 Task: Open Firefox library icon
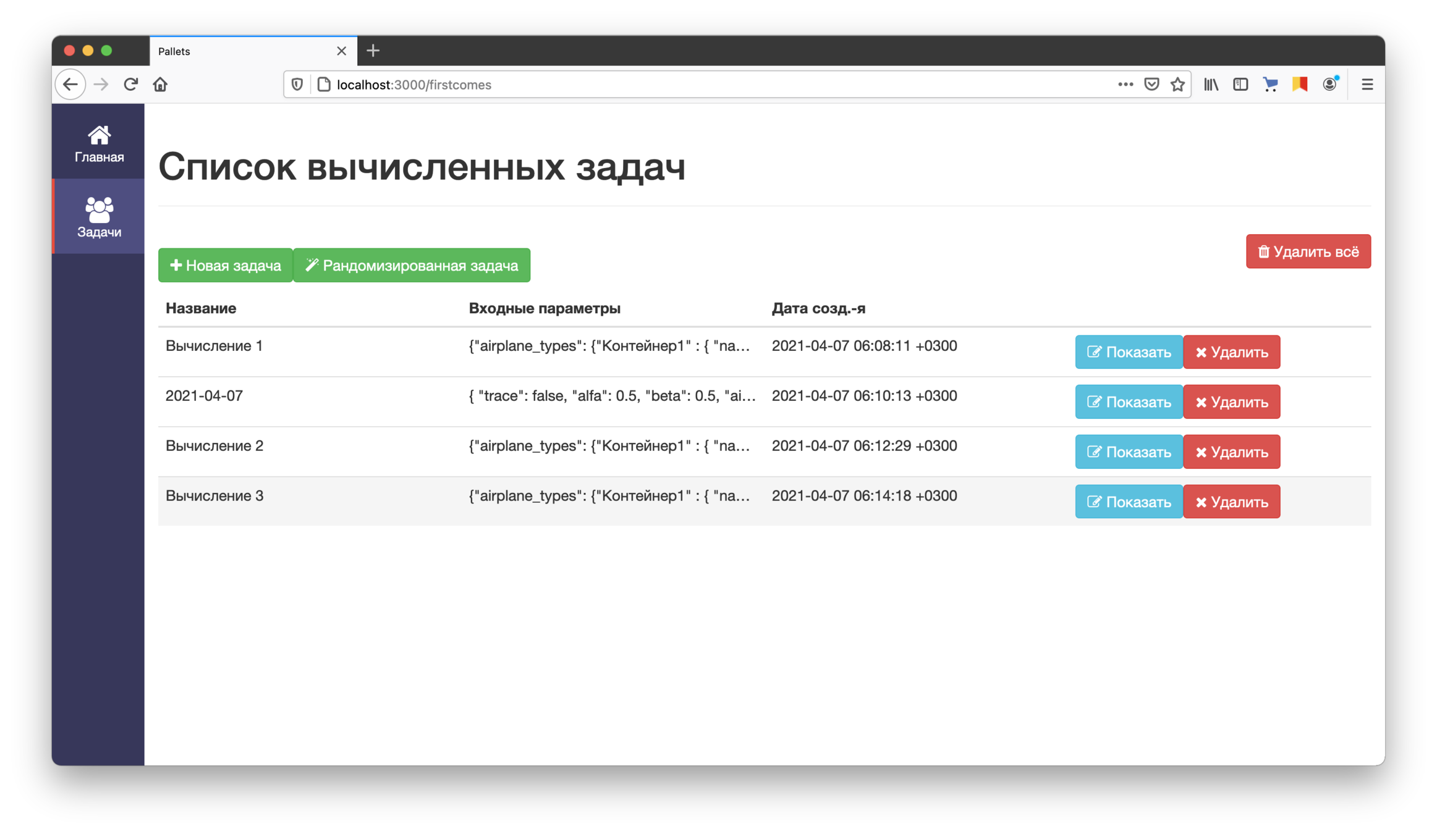click(1211, 85)
